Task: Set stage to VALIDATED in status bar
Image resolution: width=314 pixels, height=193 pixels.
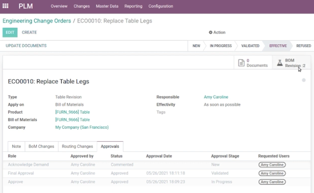Action: point(250,46)
